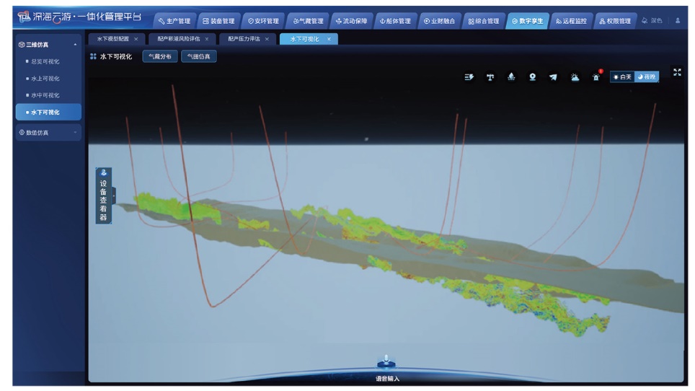Click the microphone 语音输入 voice input icon
Image resolution: width=695 pixels, height=391 pixels.
pos(386,362)
